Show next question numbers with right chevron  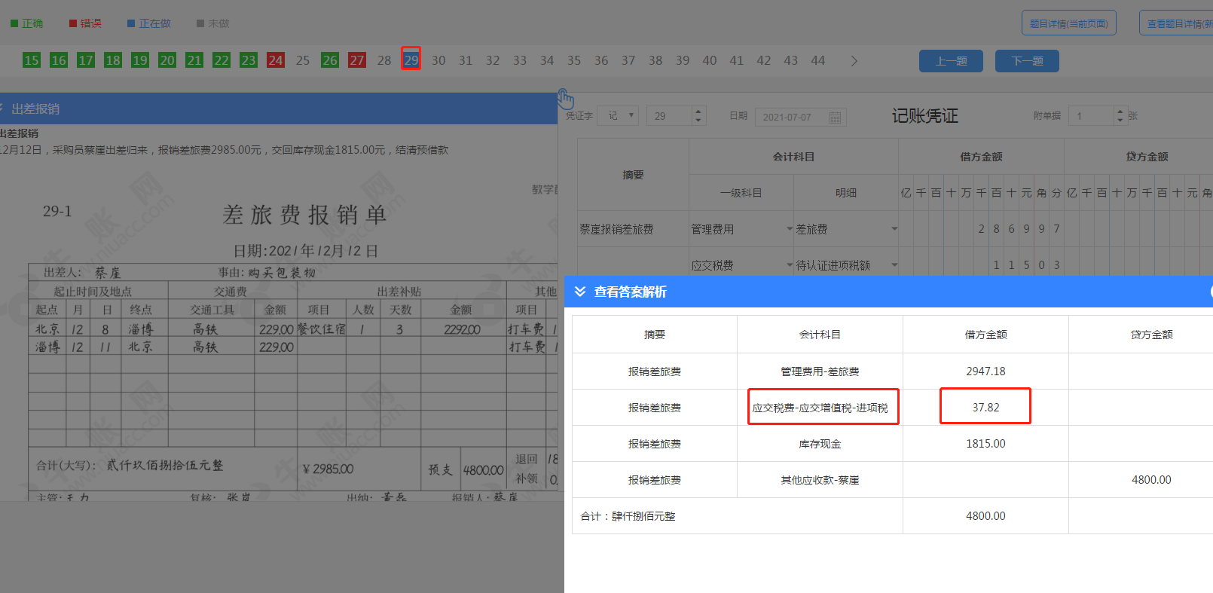854,61
